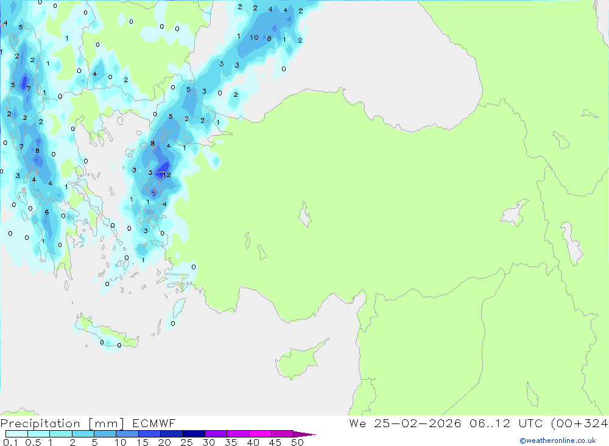The width and height of the screenshot is (609, 446).
Task: Select the 5–10 mm legend color swatch
Action: click(105, 434)
